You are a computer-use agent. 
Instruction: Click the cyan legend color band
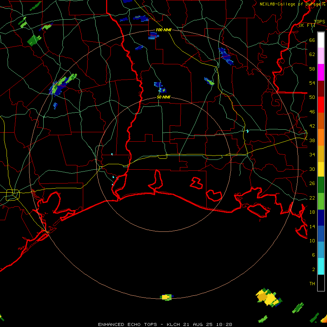point(321,266)
